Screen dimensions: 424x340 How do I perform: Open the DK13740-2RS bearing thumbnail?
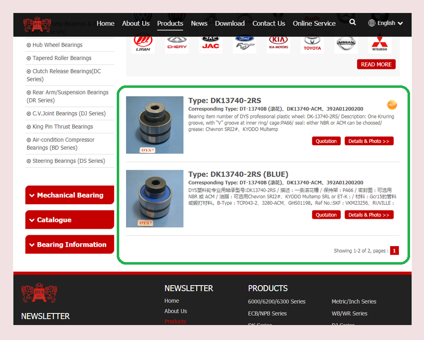(155, 125)
